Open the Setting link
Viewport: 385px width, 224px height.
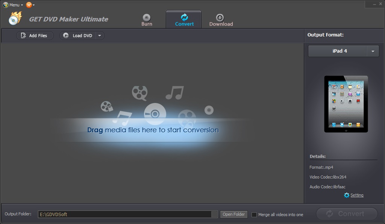coord(357,195)
